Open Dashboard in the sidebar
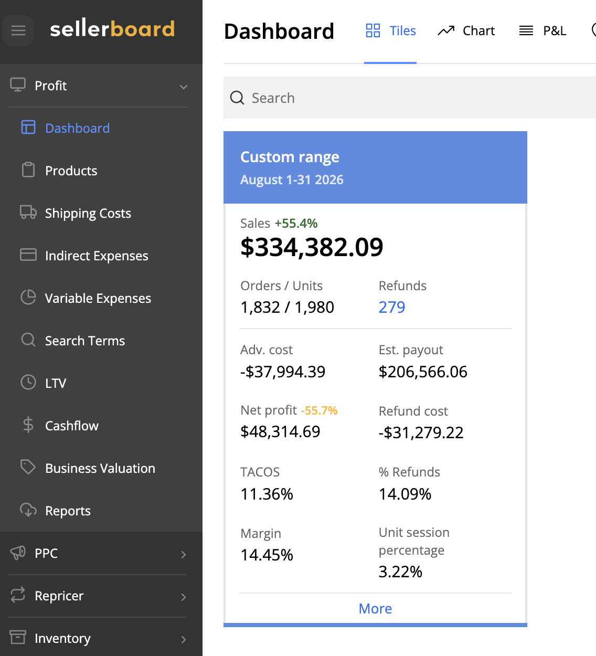 77,128
